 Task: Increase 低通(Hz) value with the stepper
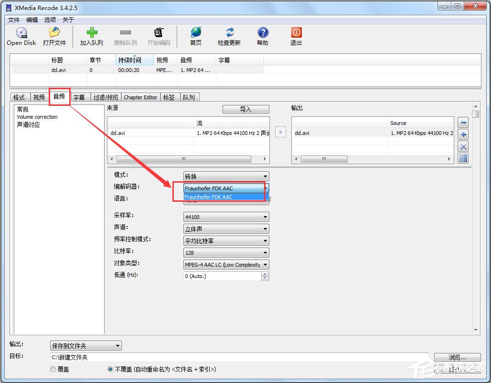265,273
